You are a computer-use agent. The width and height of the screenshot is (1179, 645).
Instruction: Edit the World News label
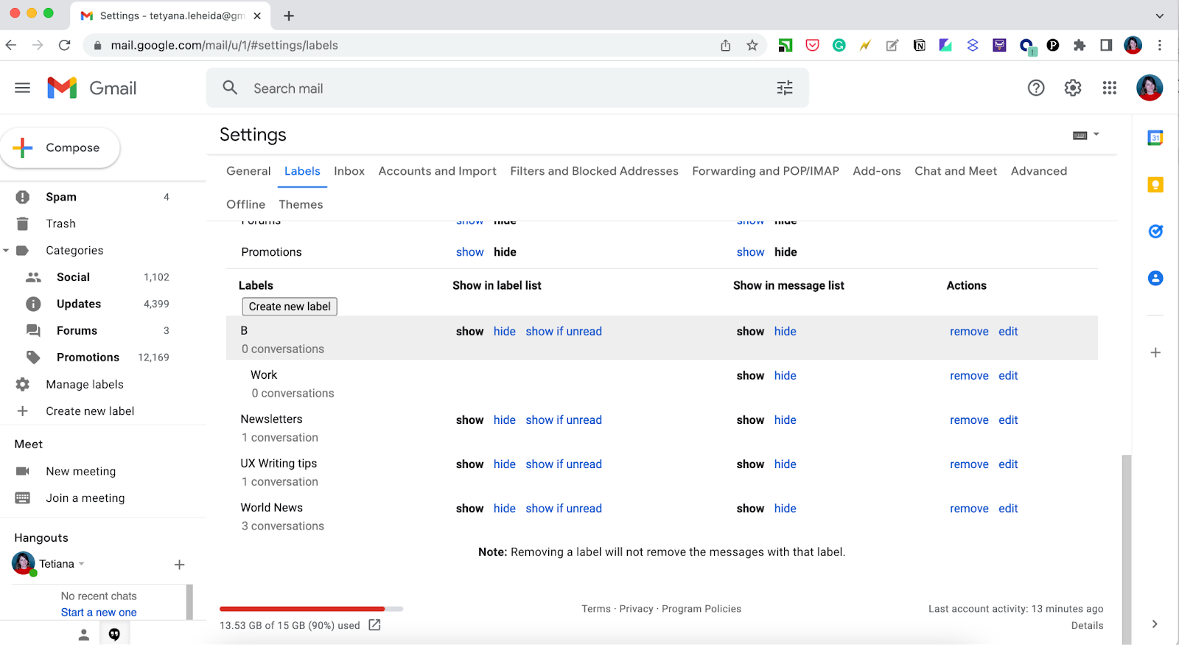(x=1008, y=509)
